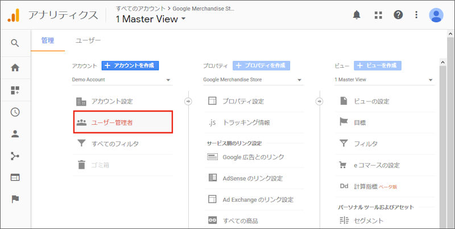Image resolution: width=455 pixels, height=229 pixels.
Task: Click the inner vertical scrollbar track
Action: pos(442,147)
